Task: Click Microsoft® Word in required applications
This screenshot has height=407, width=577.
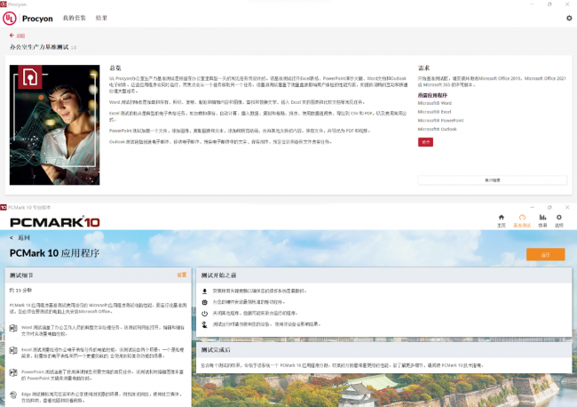Action: (435, 103)
